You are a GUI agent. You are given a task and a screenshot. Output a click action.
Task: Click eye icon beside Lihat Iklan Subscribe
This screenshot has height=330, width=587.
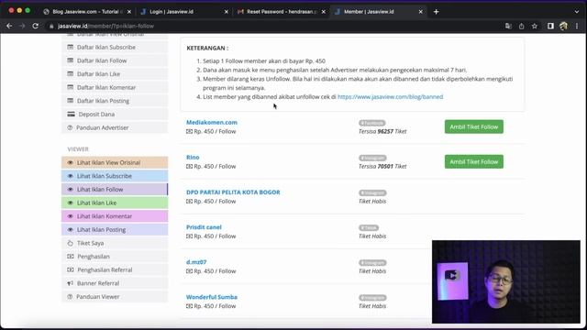click(x=70, y=176)
